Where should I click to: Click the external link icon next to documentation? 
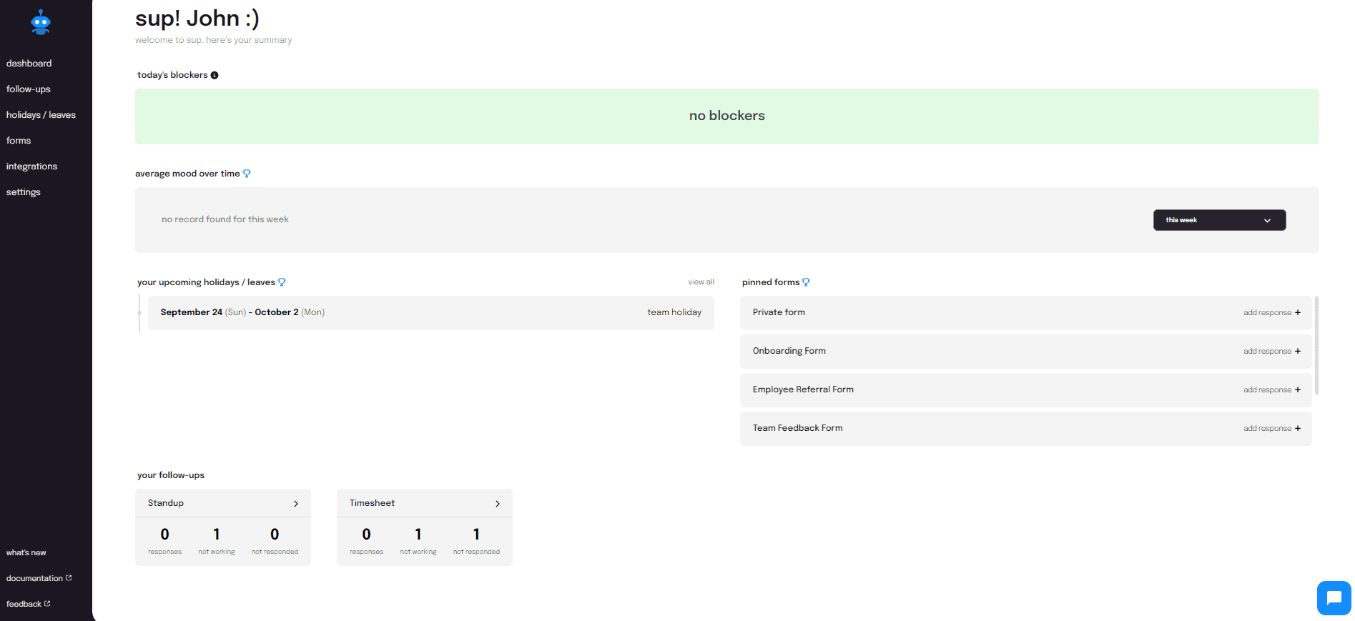pyautogui.click(x=69, y=578)
